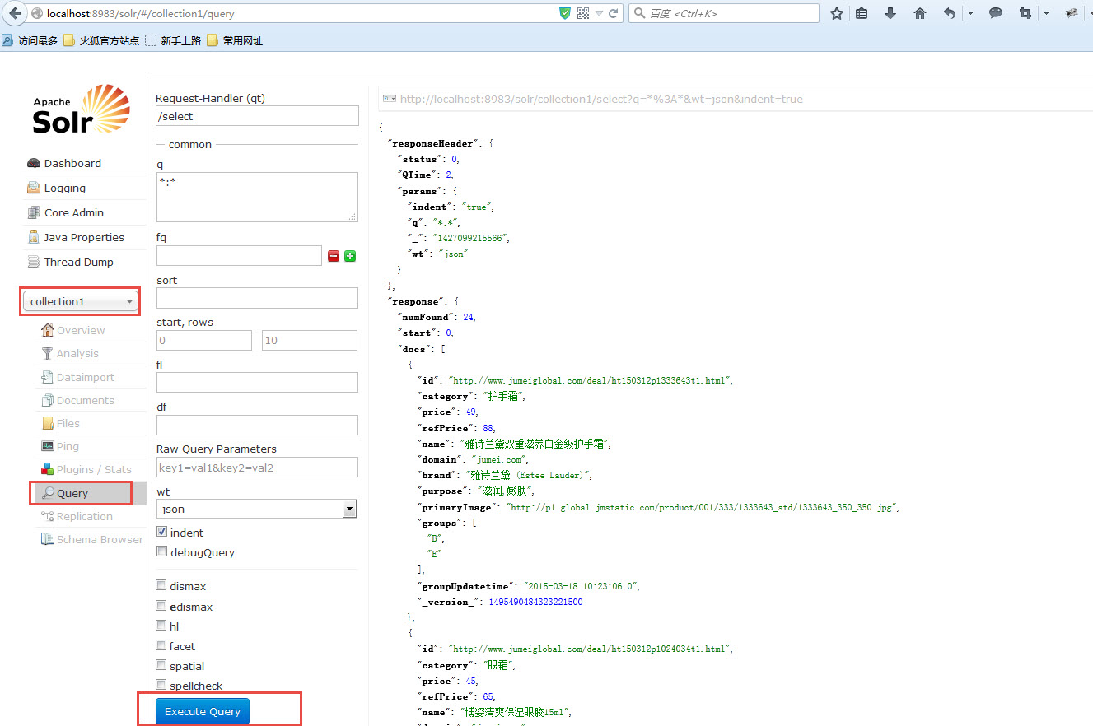Screen dimensions: 1093x726
Task: Click the Apache Solr logo
Action: point(81,109)
